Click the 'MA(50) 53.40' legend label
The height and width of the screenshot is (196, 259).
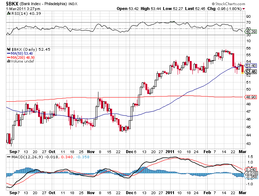pyautogui.click(x=22, y=54)
